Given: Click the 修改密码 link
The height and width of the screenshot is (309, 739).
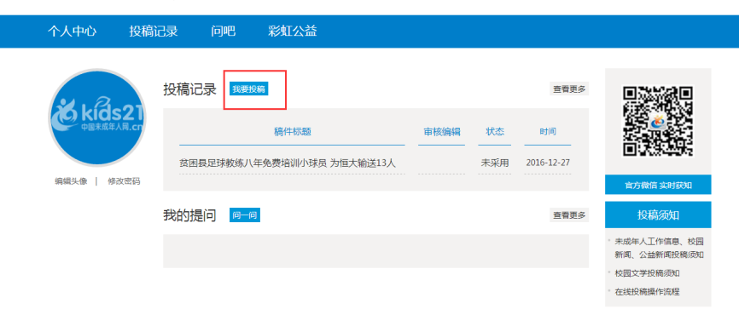Looking at the screenshot, I should (x=124, y=181).
